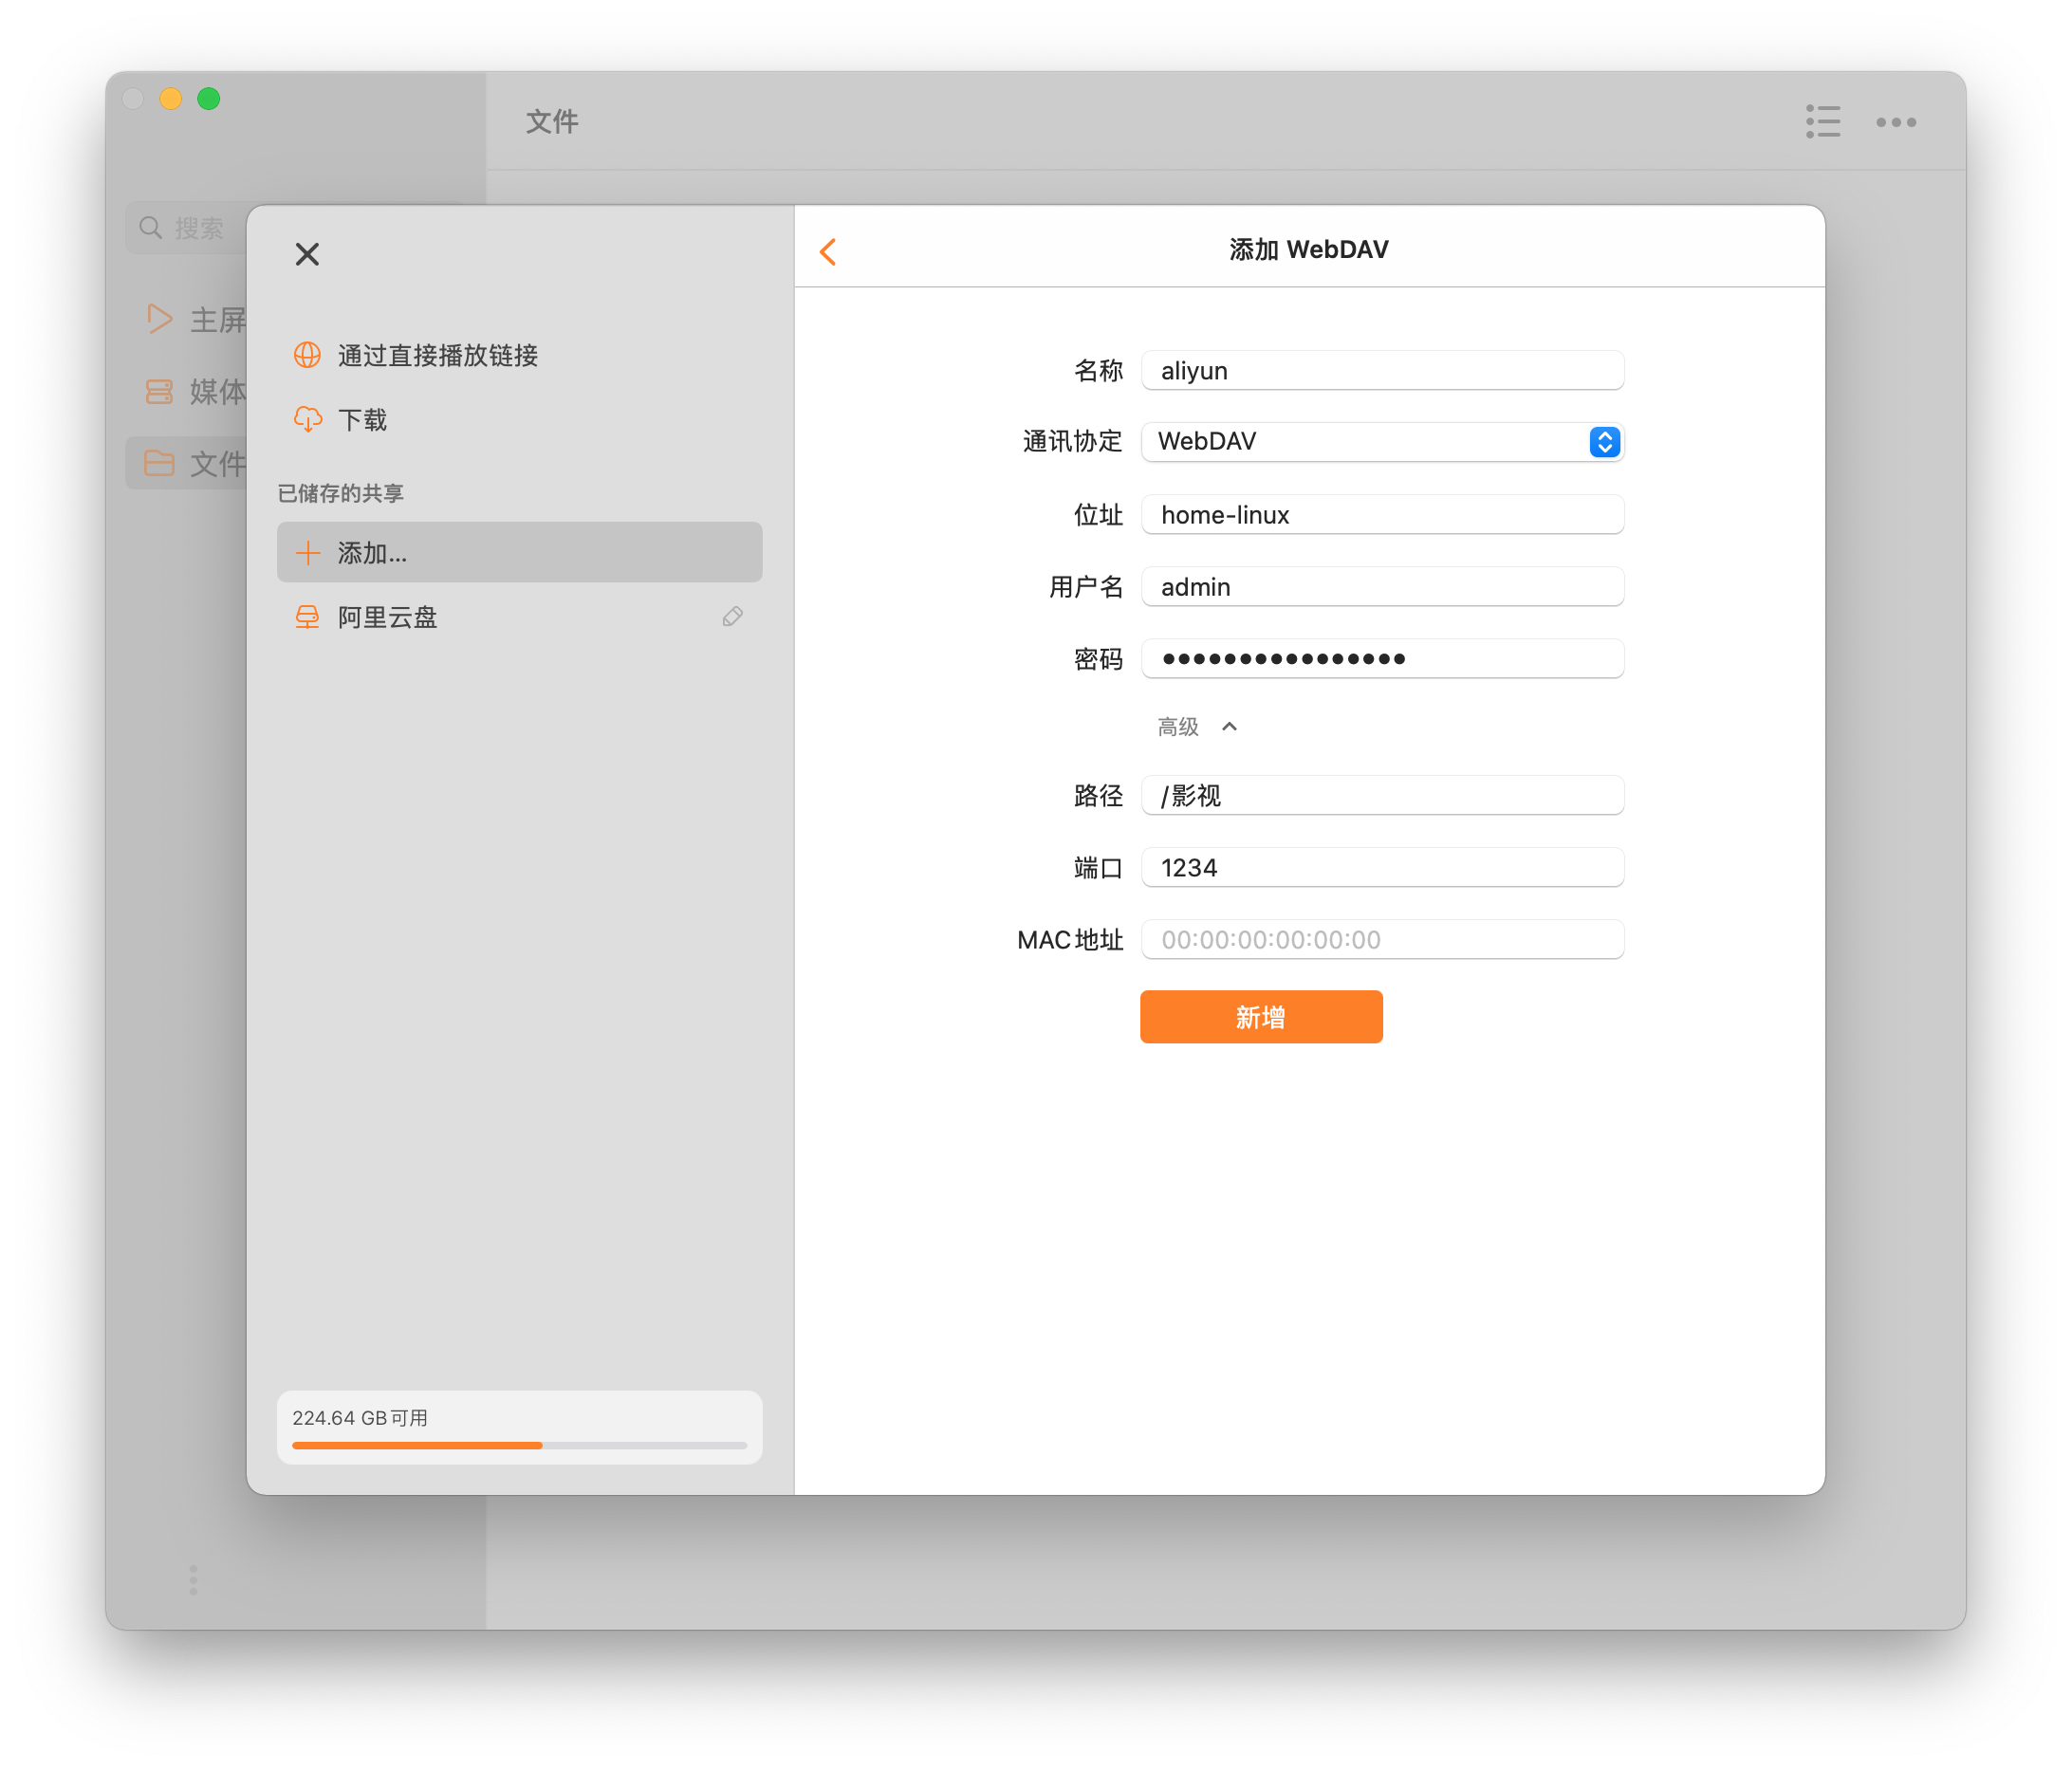Viewport: 2072px width, 1770px height.
Task: Click the storage usage progress bar
Action: [x=518, y=1445]
